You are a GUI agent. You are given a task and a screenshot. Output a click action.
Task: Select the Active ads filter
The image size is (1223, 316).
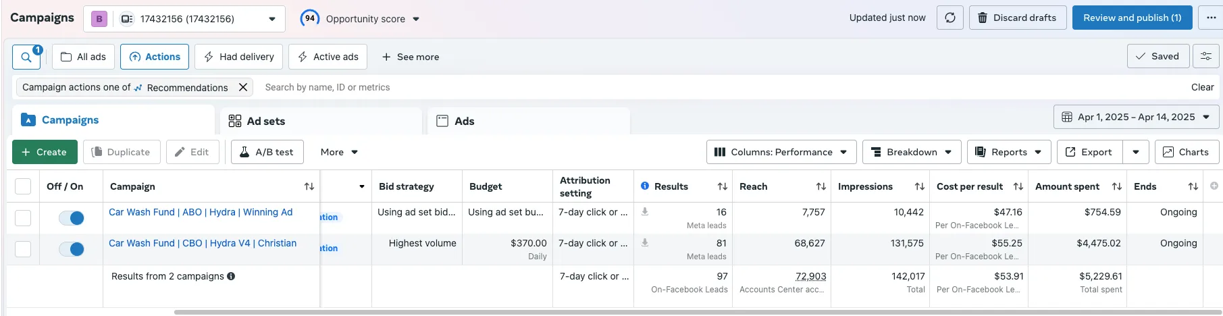point(328,57)
